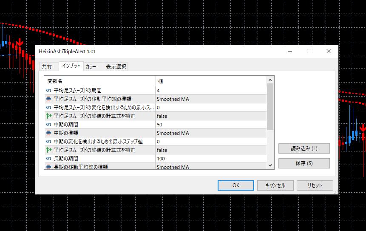366x231 pixels.
Task: Select the 長期の移動平均線の種類 variable name
Action: pyautogui.click(x=81, y=166)
